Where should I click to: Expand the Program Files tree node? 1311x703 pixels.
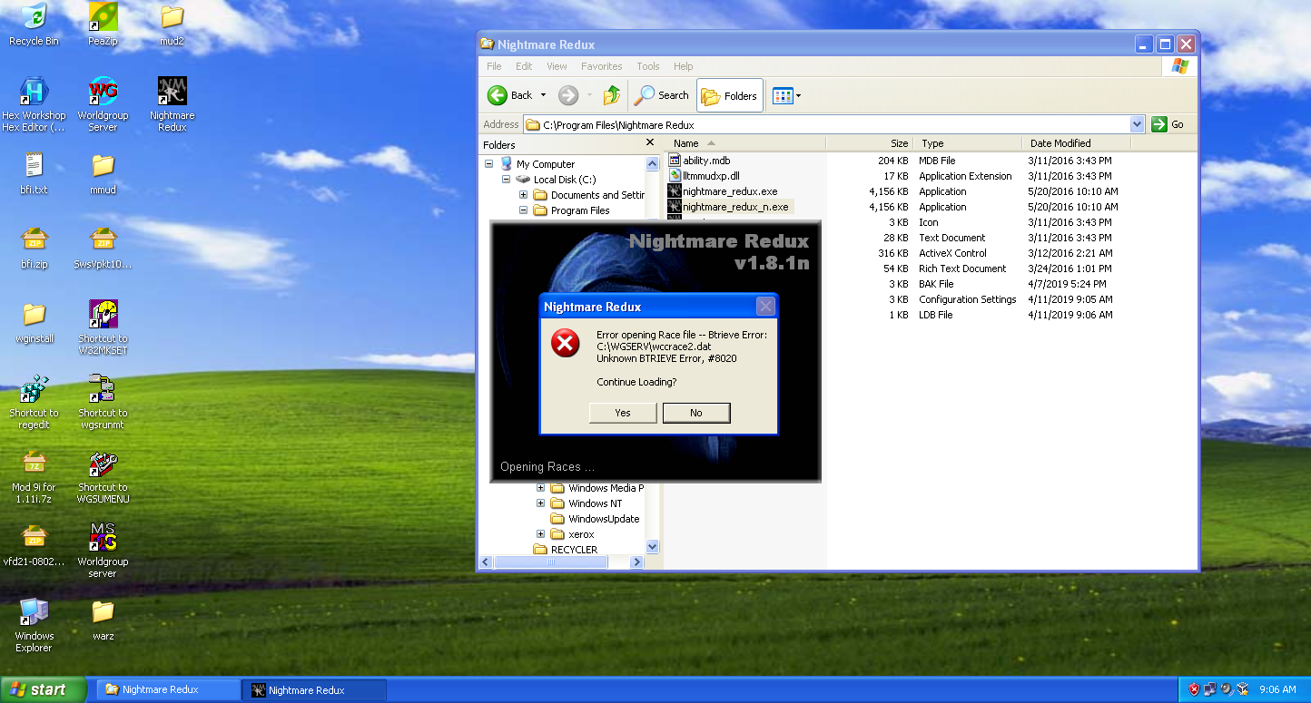point(524,210)
